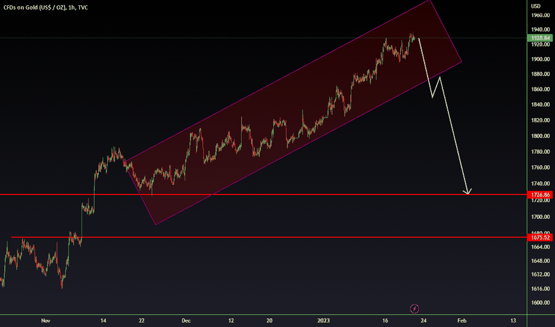Click the 1700.00 price axis label

pos(540,216)
